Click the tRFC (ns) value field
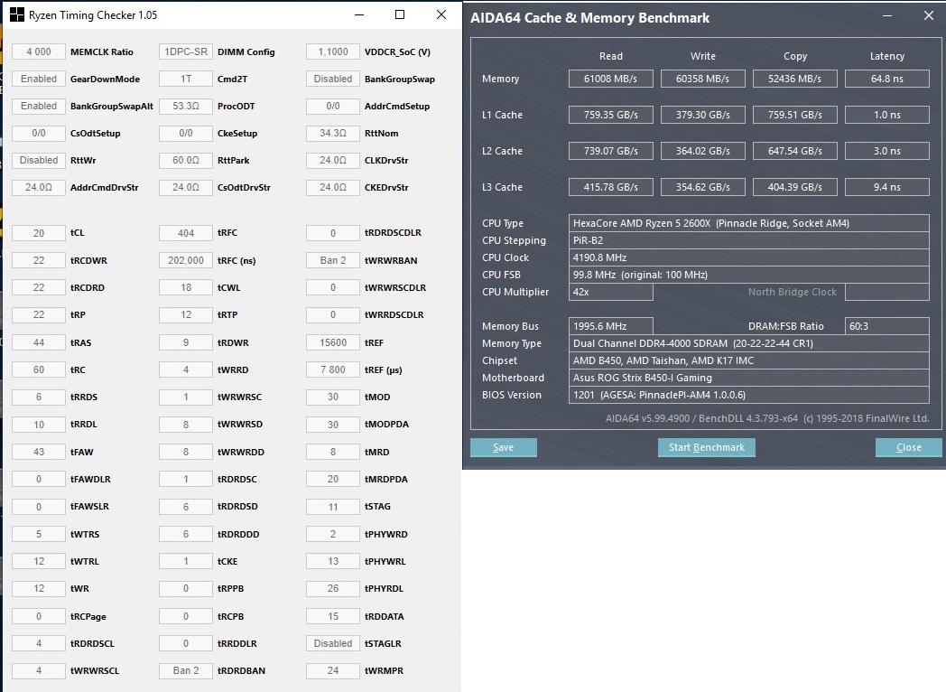This screenshot has height=692, width=946. pos(186,260)
